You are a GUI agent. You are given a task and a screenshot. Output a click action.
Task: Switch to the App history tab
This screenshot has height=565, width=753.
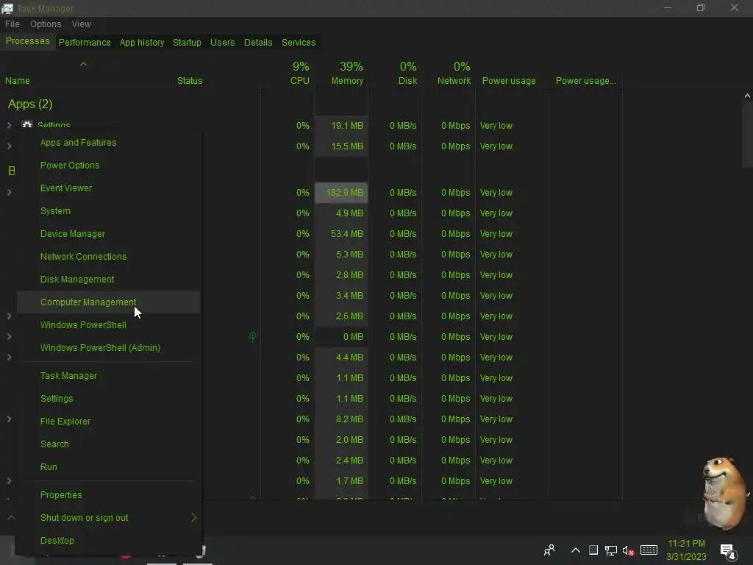(142, 42)
